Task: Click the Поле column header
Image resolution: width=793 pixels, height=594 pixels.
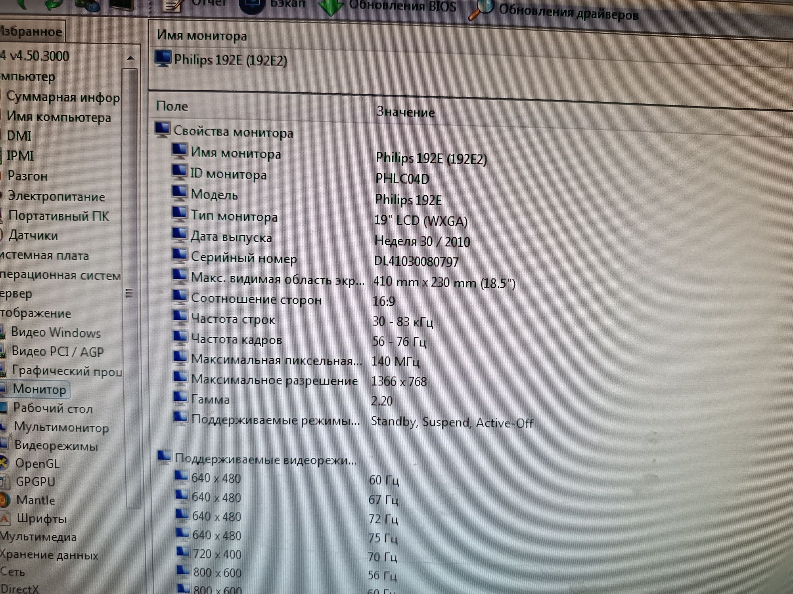Action: [172, 106]
